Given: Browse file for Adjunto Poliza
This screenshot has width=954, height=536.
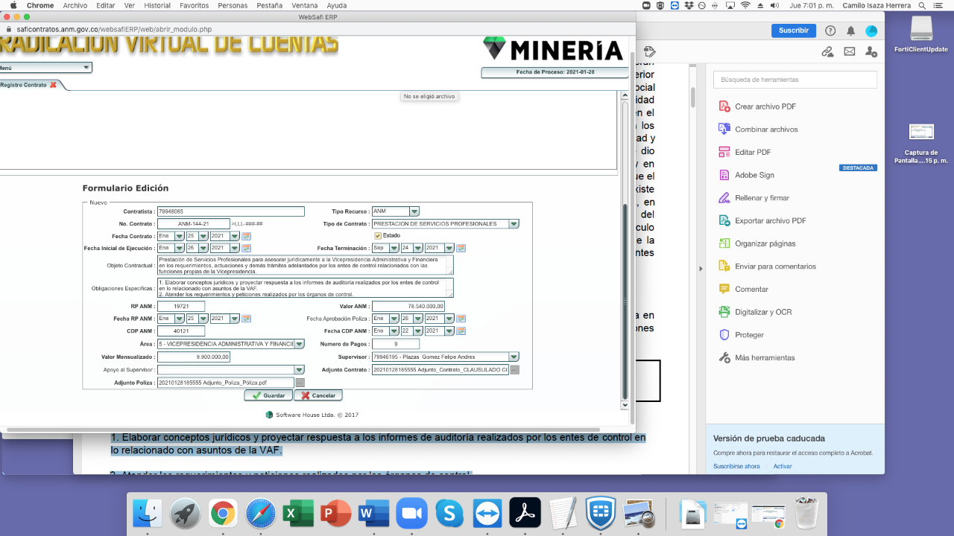Looking at the screenshot, I should click(300, 383).
